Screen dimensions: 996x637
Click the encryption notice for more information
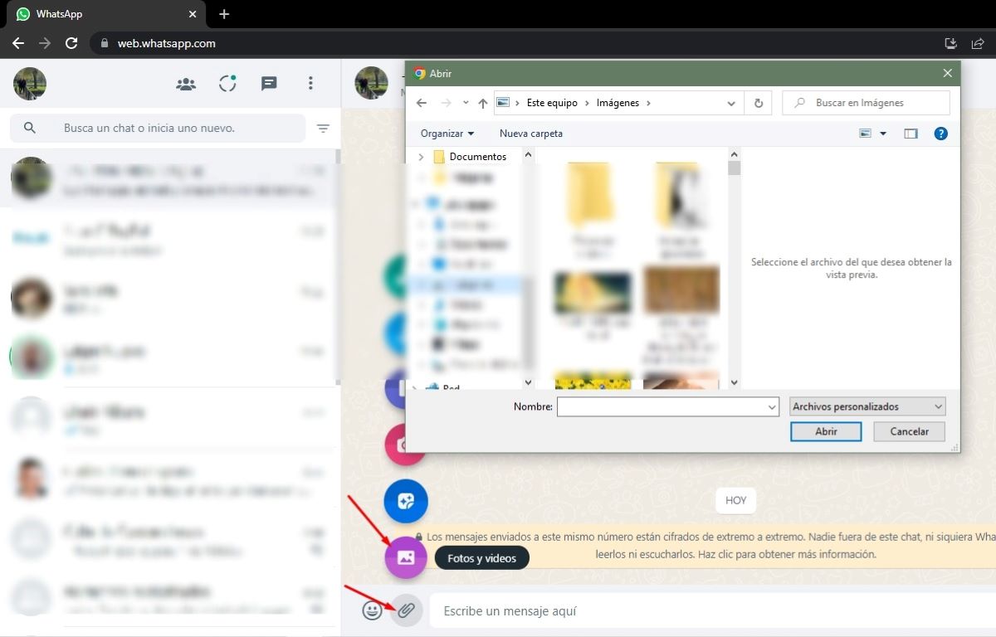coord(704,546)
